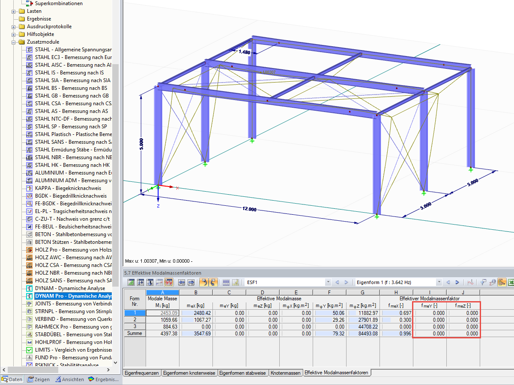Collapse the Zusatzmodule folder
514x385 pixels.
click(x=14, y=42)
